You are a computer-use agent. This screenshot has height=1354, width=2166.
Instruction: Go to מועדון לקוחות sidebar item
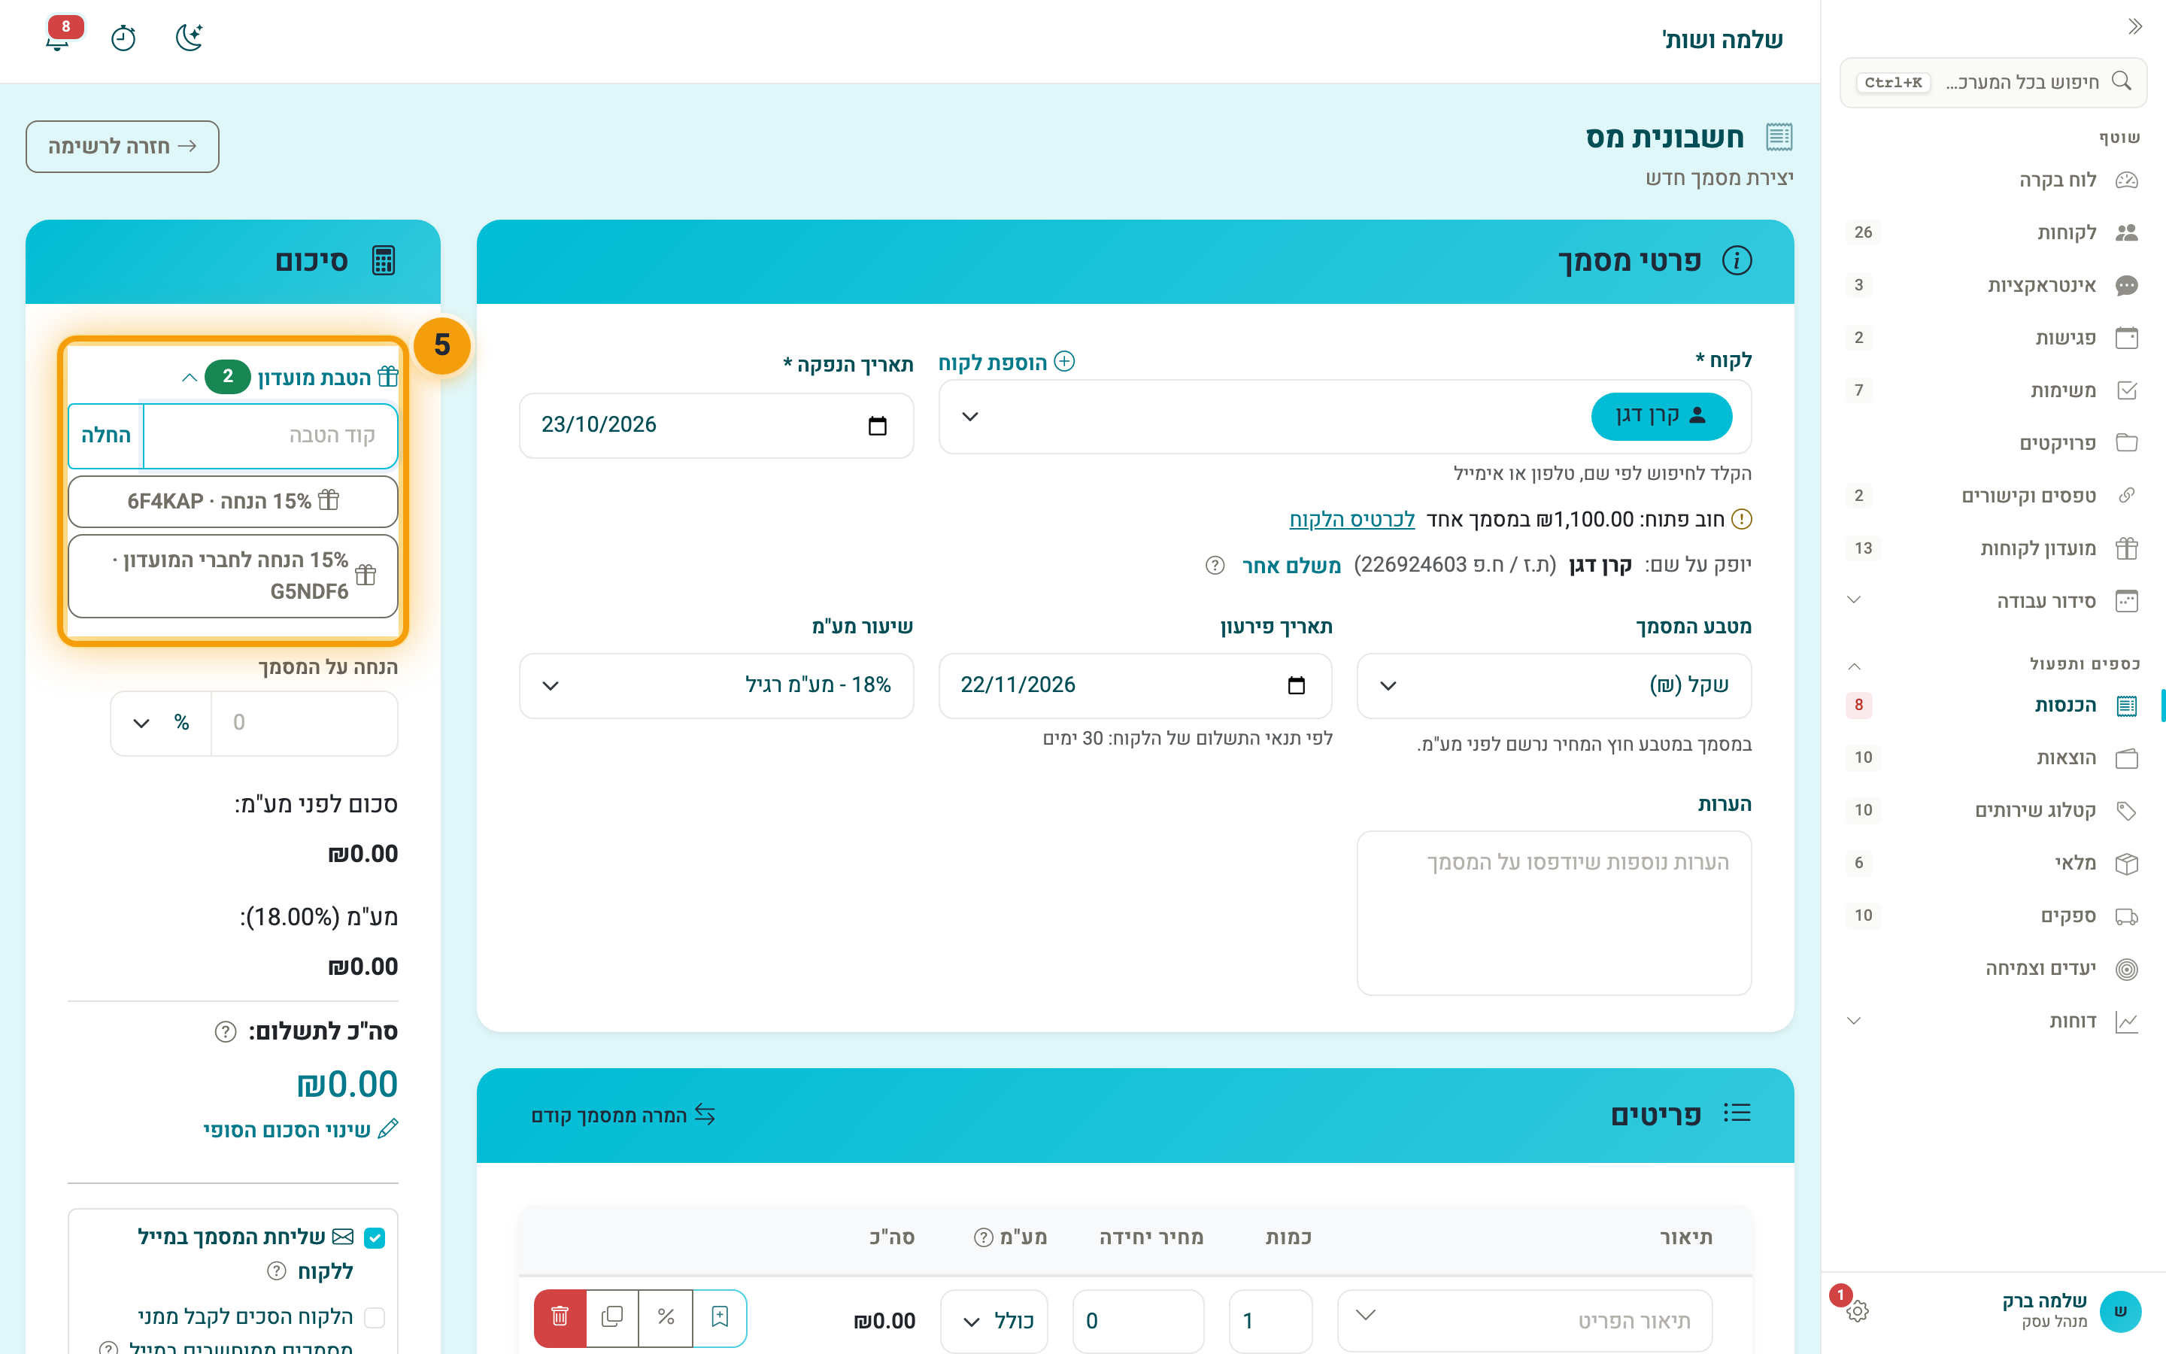pyautogui.click(x=1992, y=548)
